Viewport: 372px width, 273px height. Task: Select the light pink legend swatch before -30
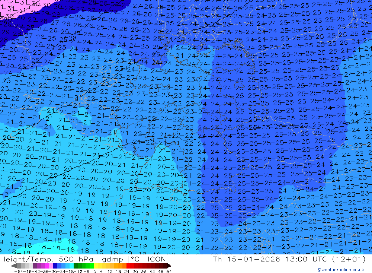tap(51, 266)
